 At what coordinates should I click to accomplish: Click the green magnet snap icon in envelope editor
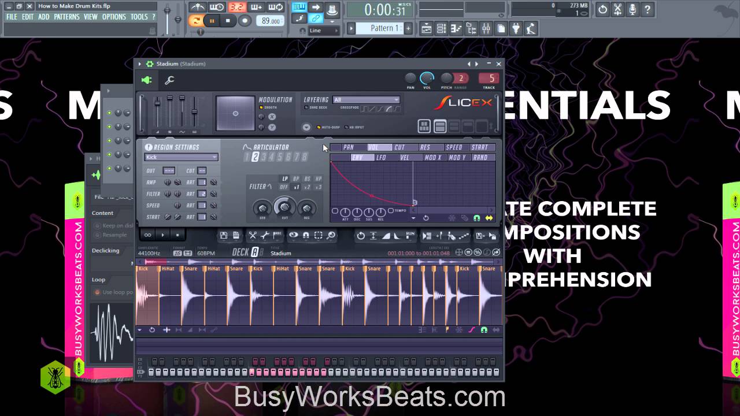pyautogui.click(x=477, y=218)
